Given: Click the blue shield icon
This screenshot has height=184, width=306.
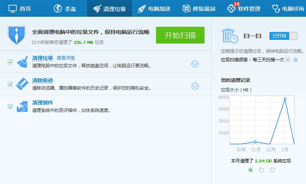Looking at the screenshot, I should coord(16,35).
